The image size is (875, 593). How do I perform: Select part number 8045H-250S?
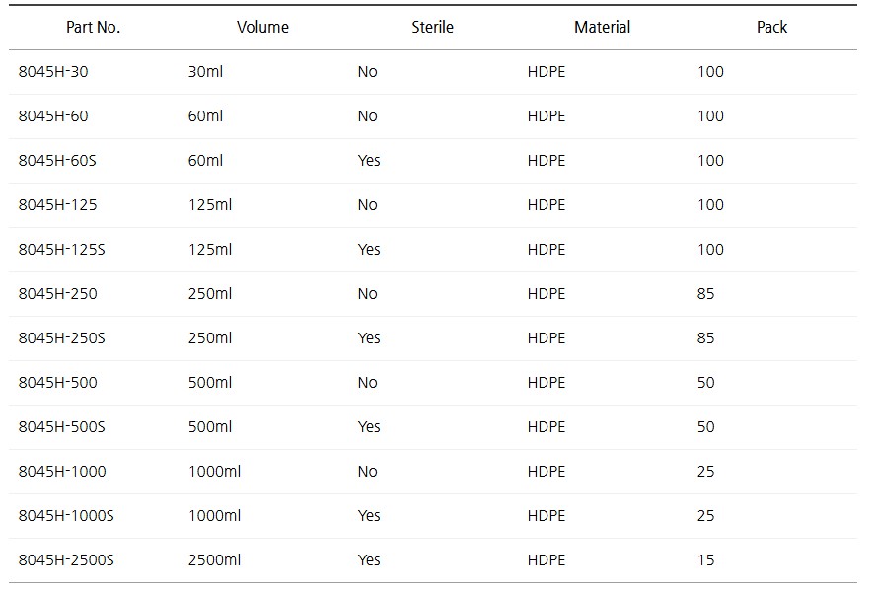61,338
